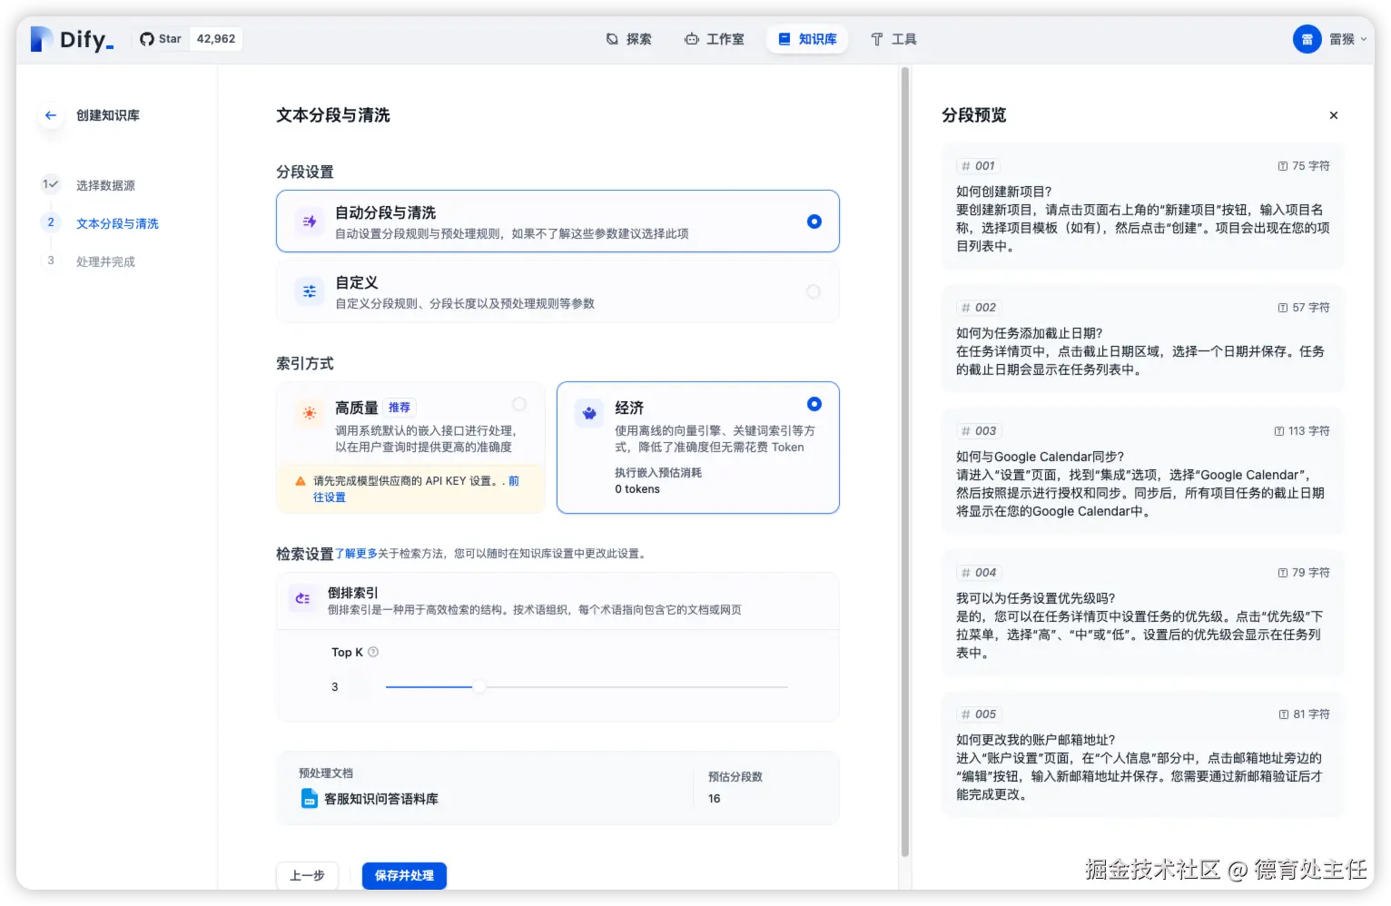Click the sliders icon on 自定义 card

[309, 291]
